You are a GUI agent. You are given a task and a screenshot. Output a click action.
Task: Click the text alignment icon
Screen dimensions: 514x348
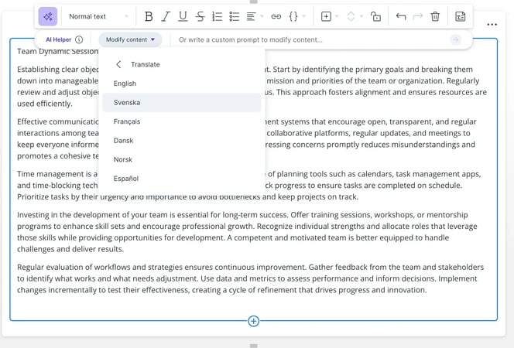coord(251,16)
